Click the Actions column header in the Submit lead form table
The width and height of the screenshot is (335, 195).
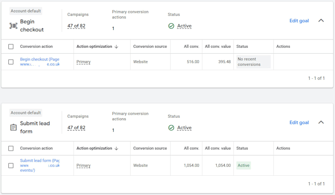(283, 148)
